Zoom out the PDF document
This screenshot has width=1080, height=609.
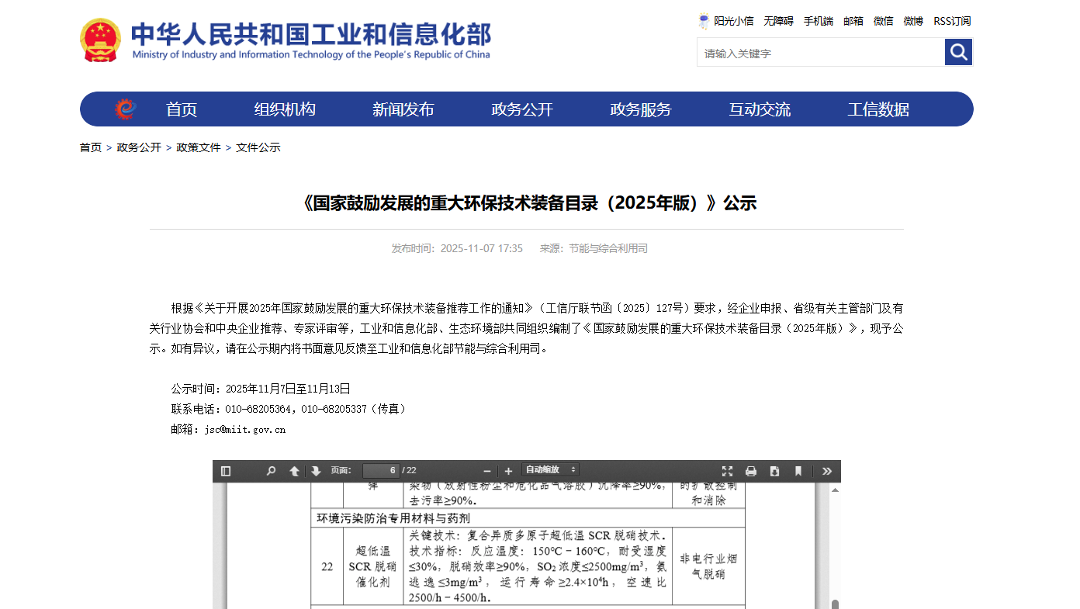click(x=487, y=471)
